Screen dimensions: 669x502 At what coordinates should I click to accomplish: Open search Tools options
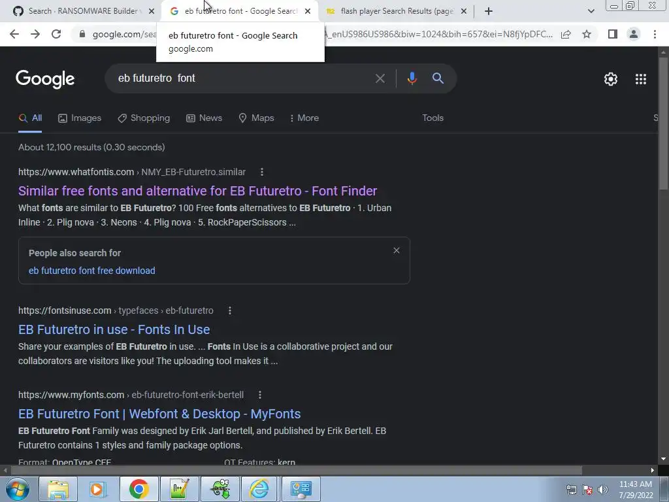coord(432,118)
